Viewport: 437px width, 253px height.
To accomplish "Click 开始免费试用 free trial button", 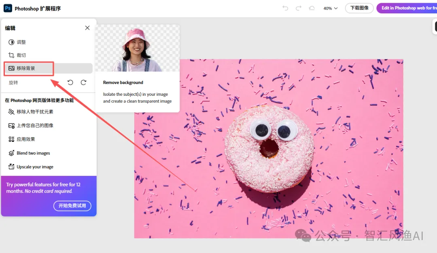I will [72, 206].
